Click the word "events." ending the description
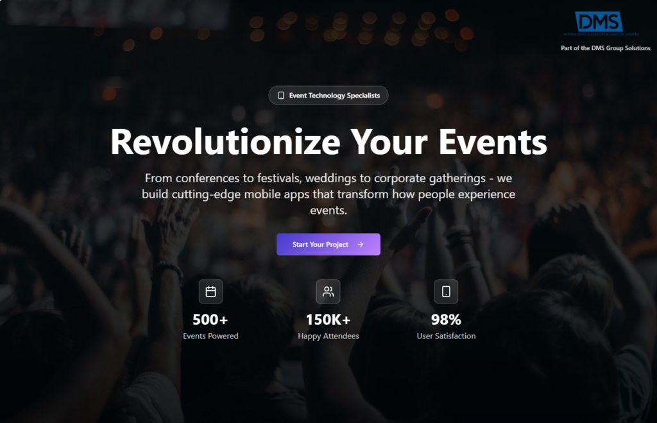The image size is (657, 423). pyautogui.click(x=328, y=210)
